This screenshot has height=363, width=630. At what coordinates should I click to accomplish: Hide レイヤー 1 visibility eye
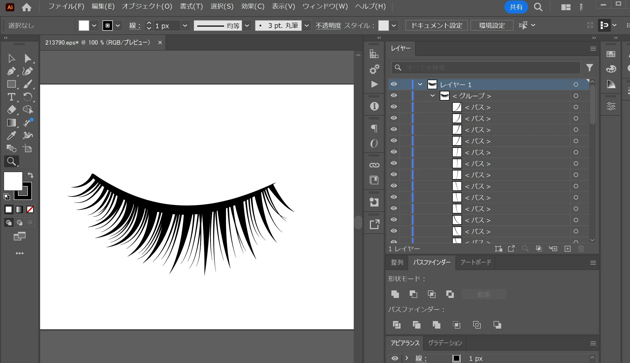coord(394,84)
